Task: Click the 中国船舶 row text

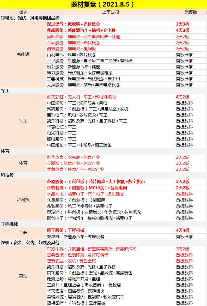Action: [79, 145]
